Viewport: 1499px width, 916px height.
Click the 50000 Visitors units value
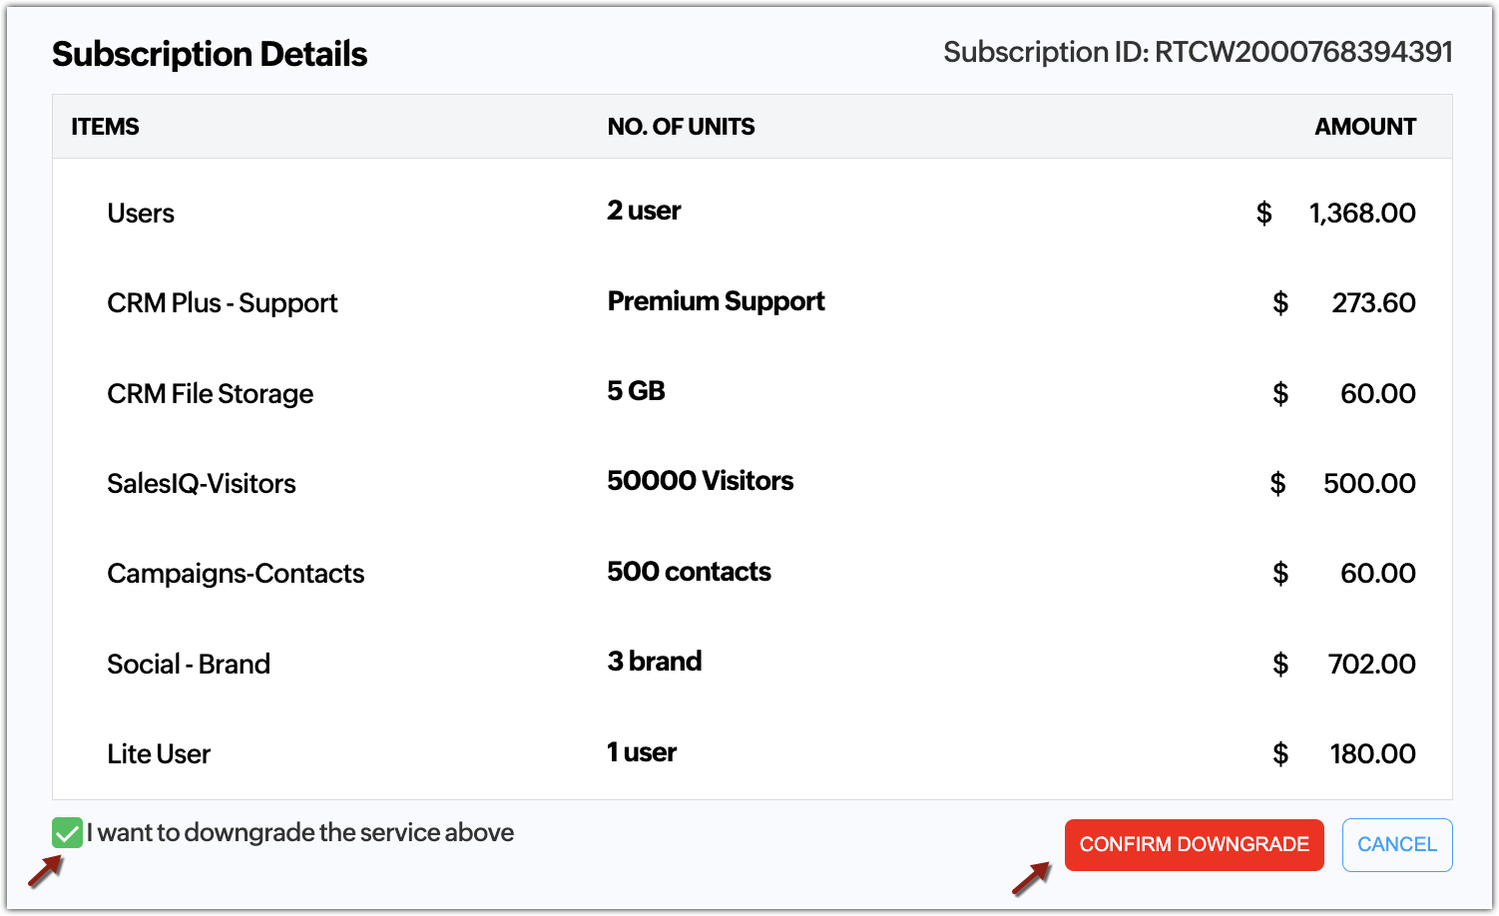[x=700, y=481]
